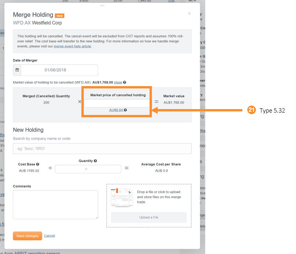Click Market price of cancelled holding input
Screen dimensions: 296x254
coord(117,103)
